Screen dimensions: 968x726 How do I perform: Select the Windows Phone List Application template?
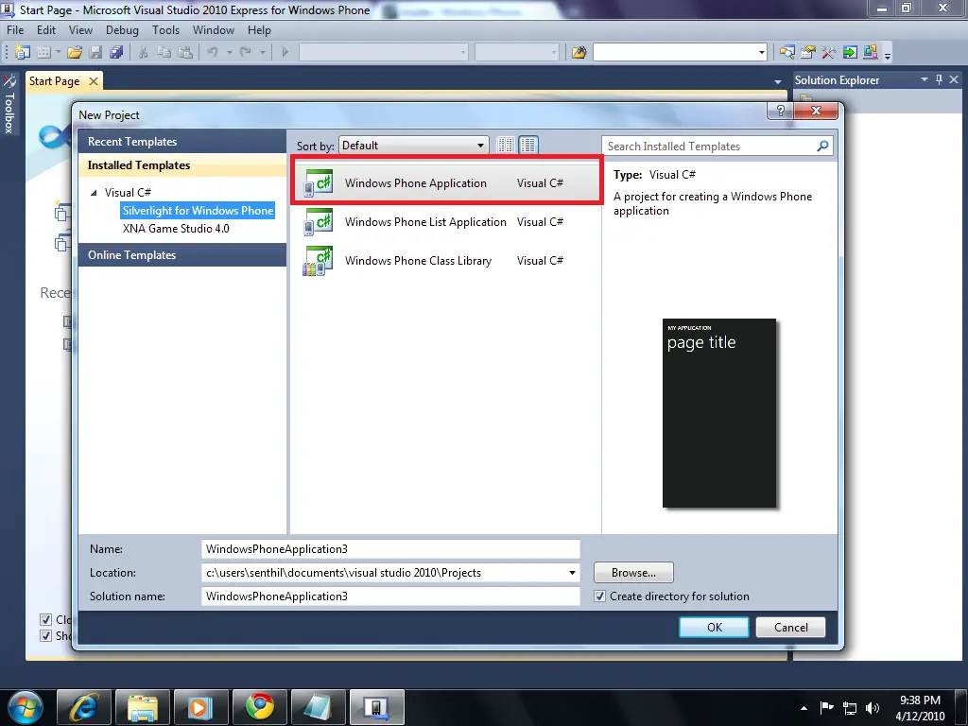[446, 221]
